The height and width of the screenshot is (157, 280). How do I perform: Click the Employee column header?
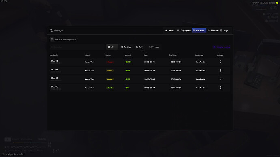[x=199, y=55]
